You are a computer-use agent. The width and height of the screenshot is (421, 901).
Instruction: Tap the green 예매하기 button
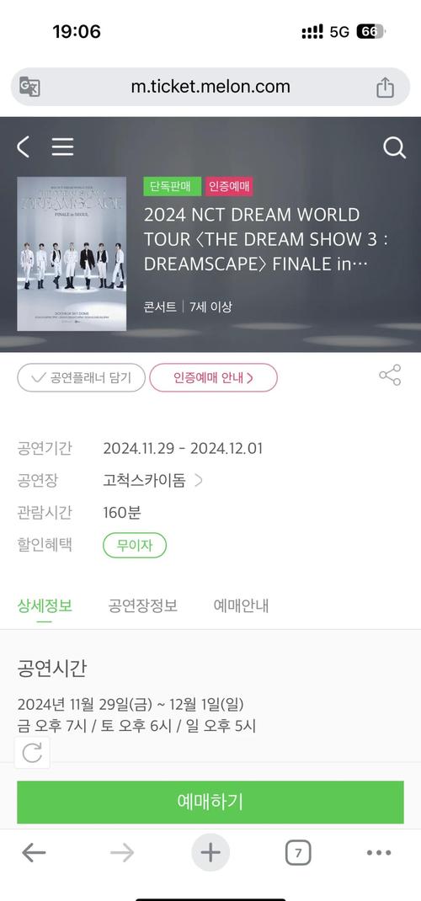[x=210, y=802]
